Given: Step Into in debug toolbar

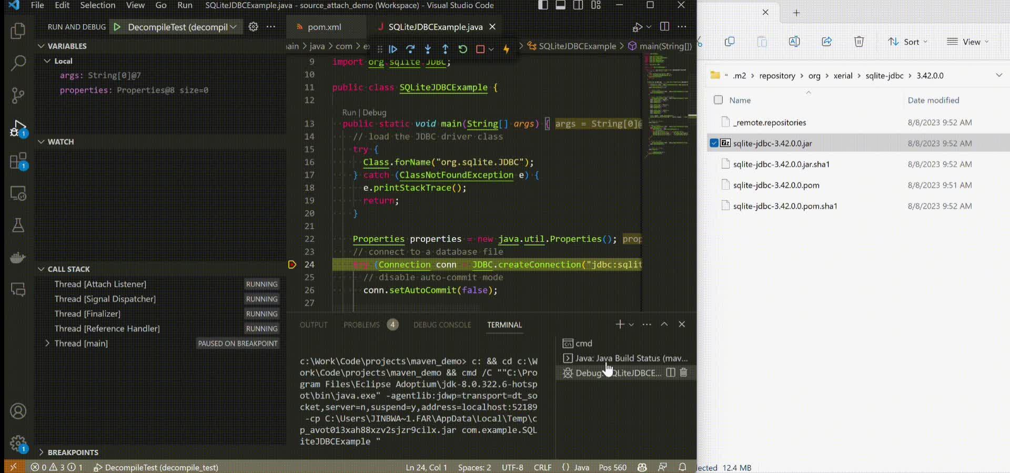Looking at the screenshot, I should point(428,49).
